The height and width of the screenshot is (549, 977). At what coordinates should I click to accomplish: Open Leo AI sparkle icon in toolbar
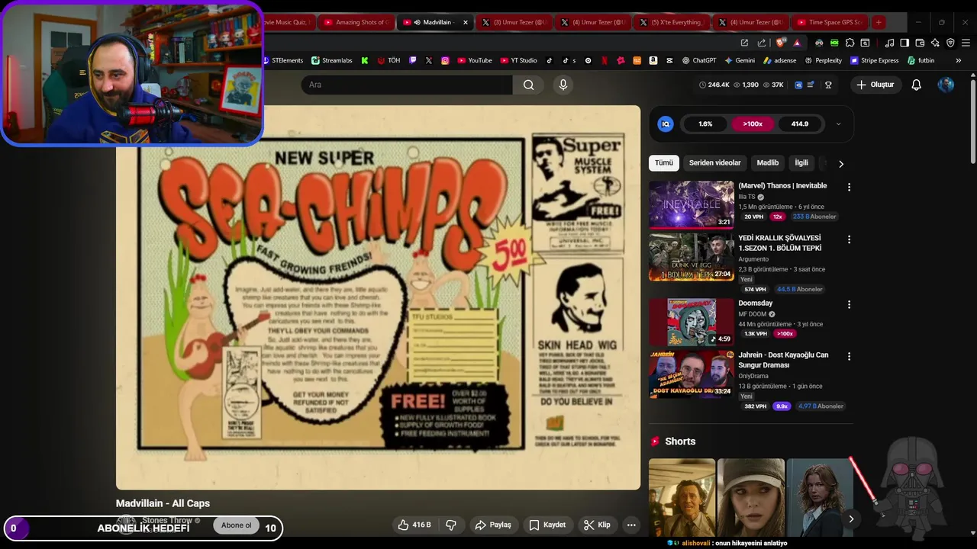coord(935,43)
